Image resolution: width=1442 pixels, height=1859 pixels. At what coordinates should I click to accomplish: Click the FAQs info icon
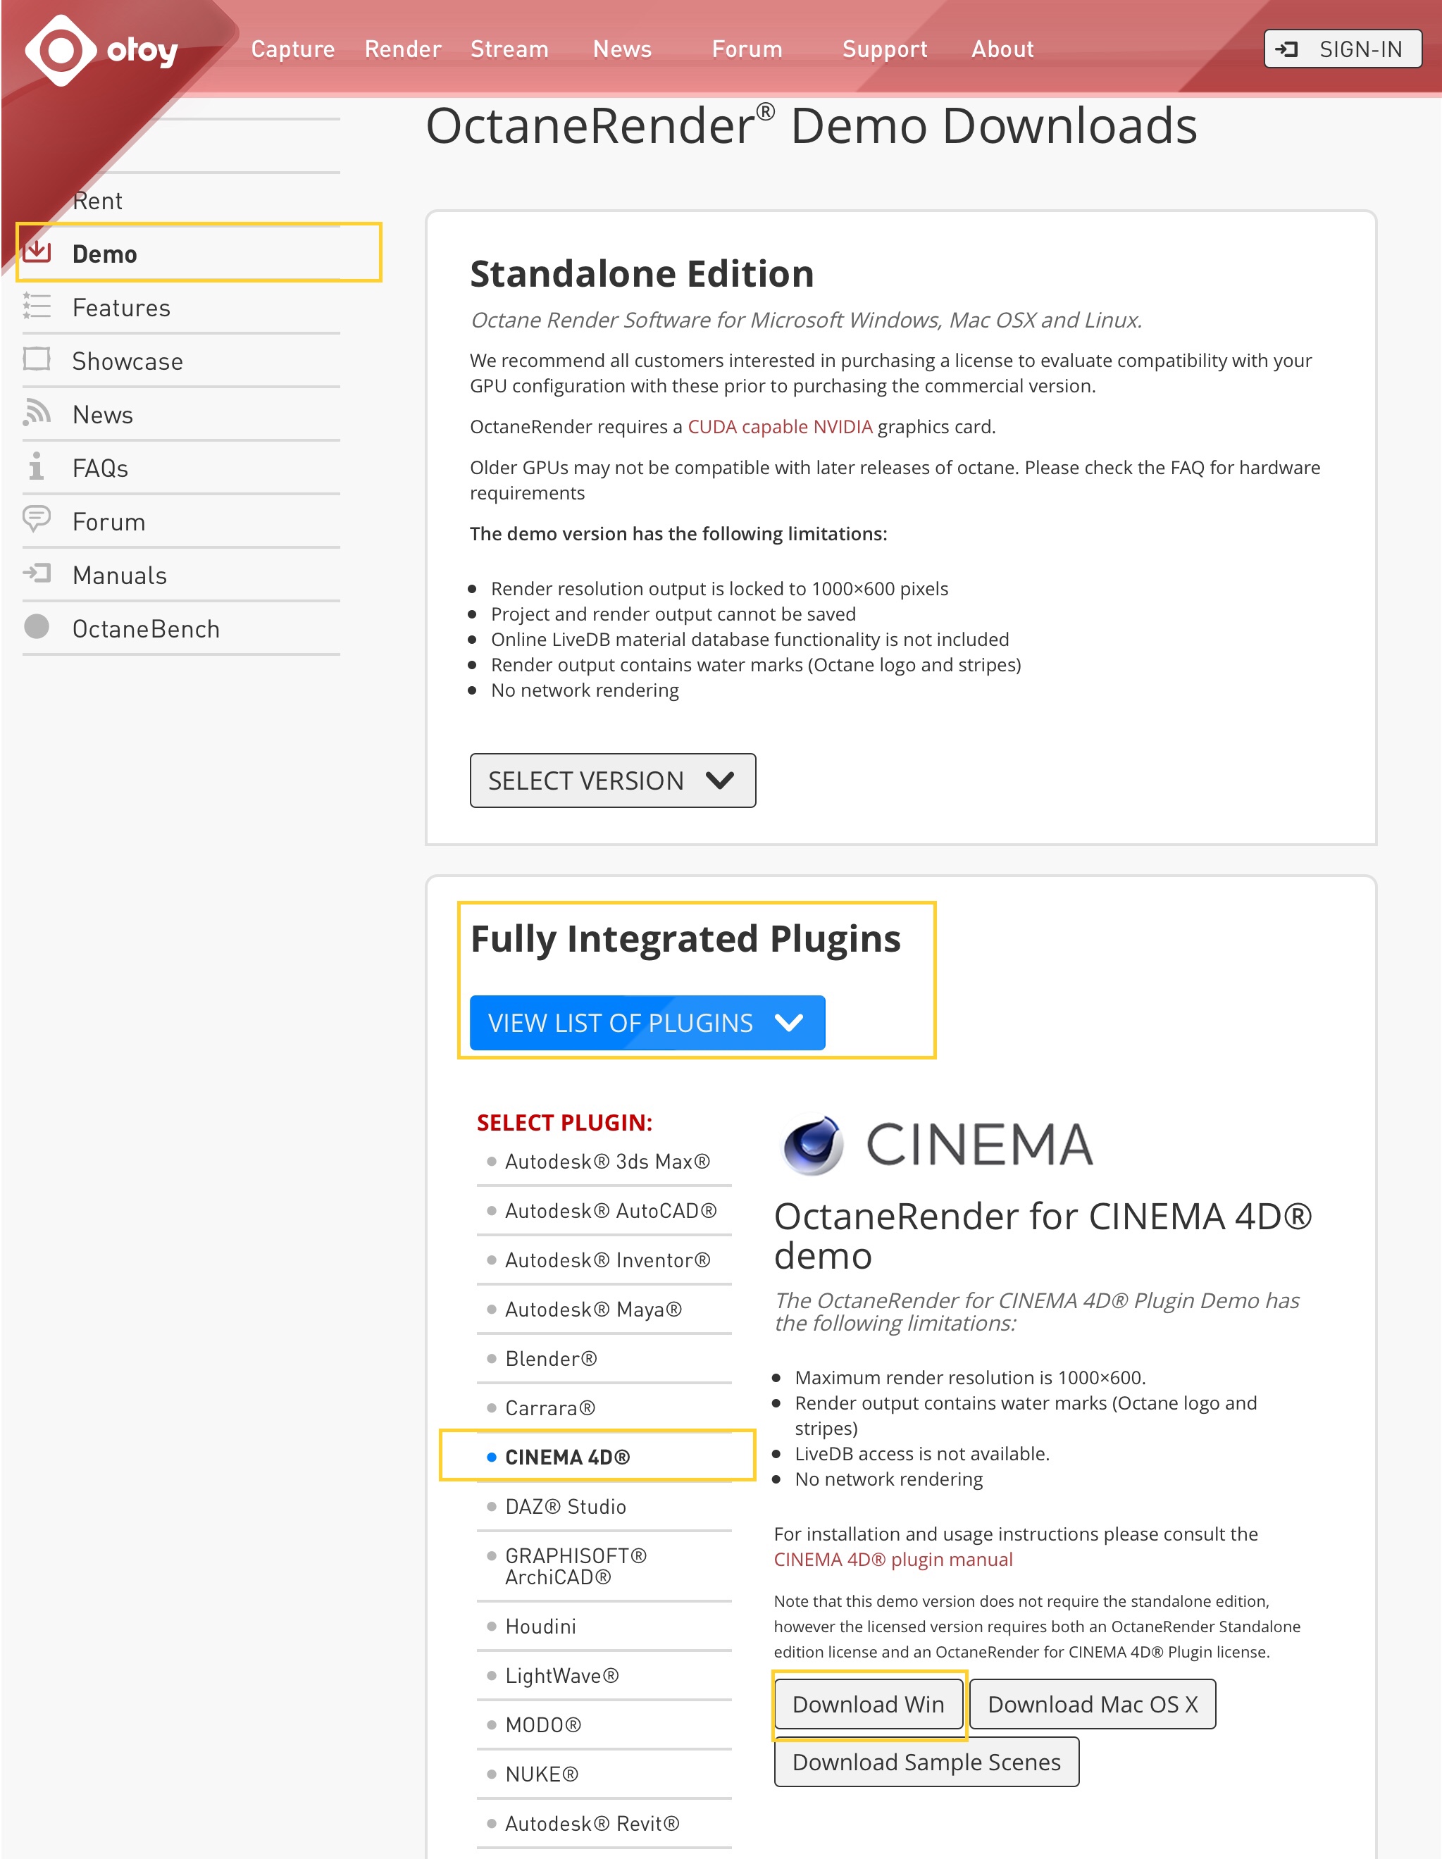(36, 466)
